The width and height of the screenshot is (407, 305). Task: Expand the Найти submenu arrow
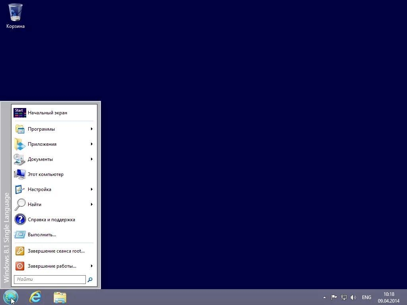point(92,205)
